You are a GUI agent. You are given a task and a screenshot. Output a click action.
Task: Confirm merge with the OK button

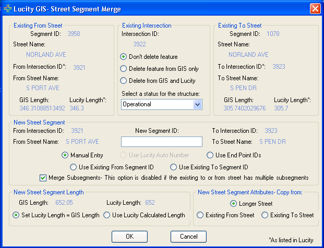pyautogui.click(x=129, y=237)
